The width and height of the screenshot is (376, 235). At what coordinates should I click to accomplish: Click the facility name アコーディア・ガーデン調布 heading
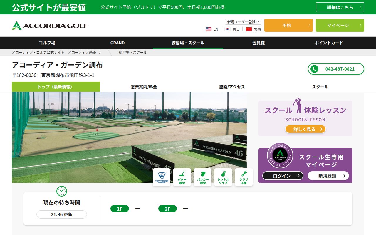coord(57,65)
